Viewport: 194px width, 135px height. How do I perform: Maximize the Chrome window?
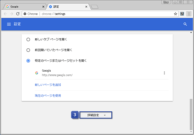tap(180, 2)
